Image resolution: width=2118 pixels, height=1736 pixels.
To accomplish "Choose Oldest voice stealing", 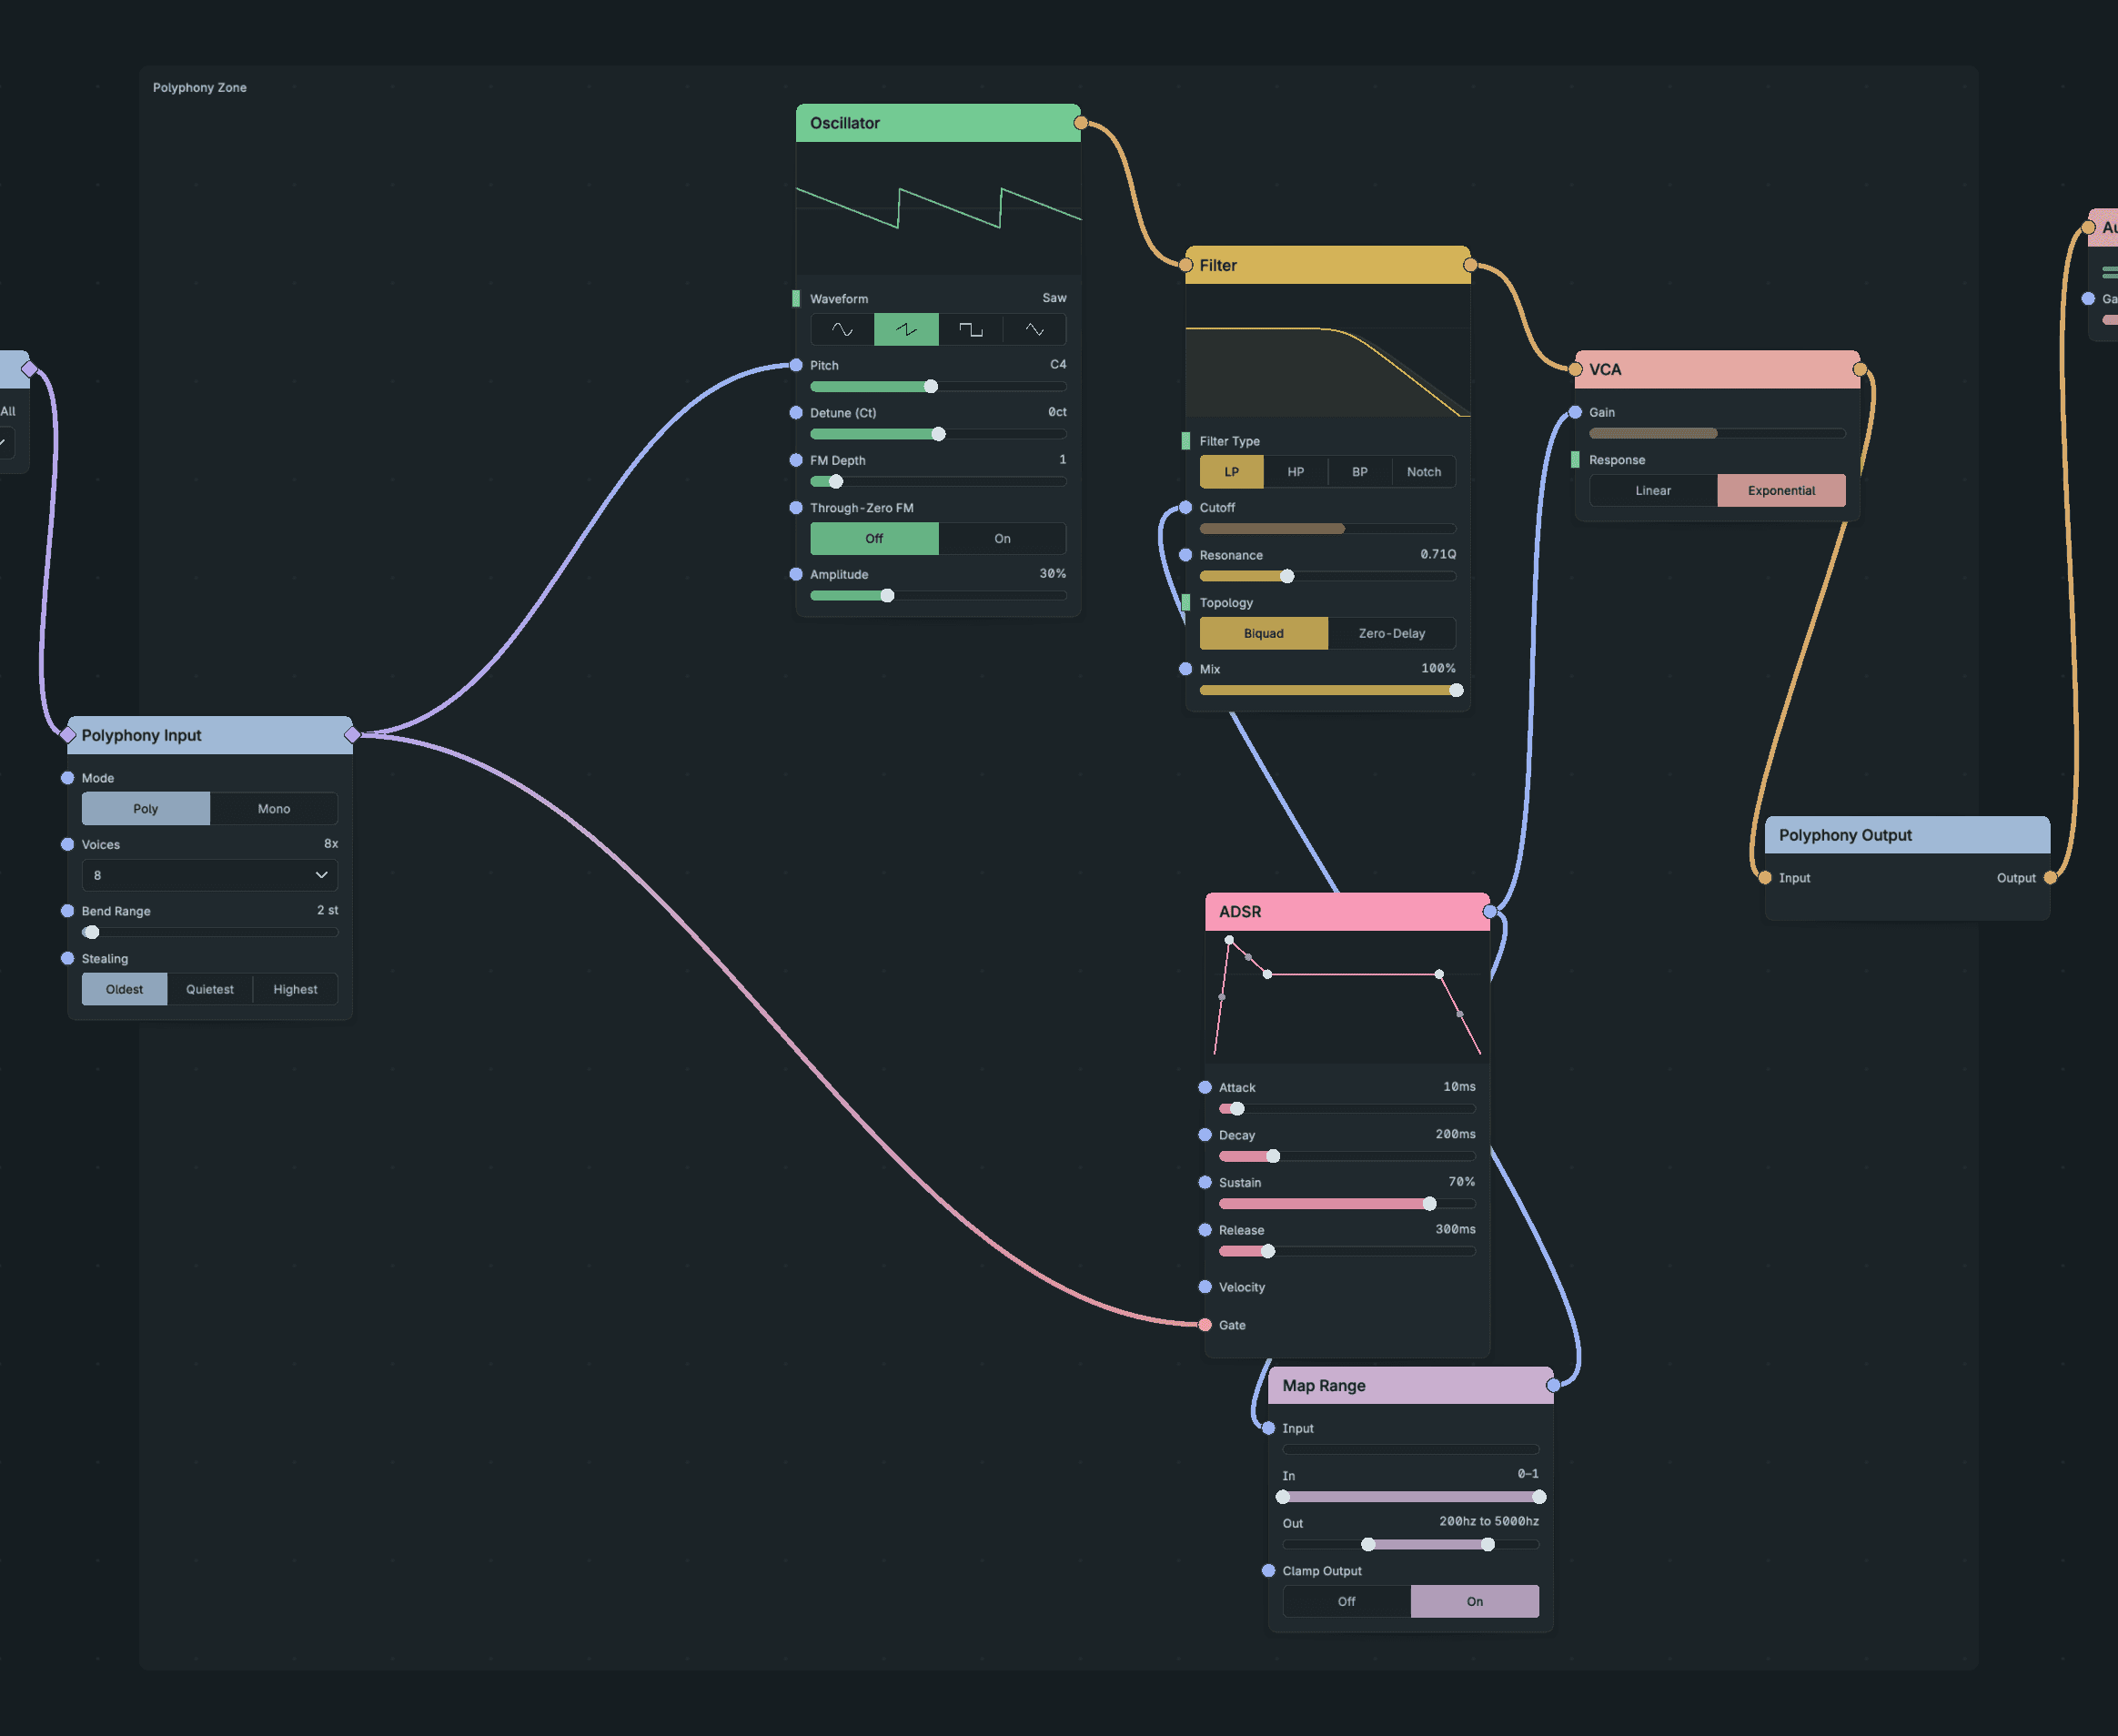I will click(124, 989).
